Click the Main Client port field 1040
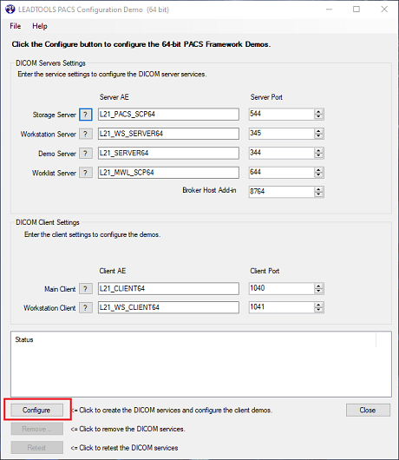Viewport: 399px width, 460px height. point(281,288)
